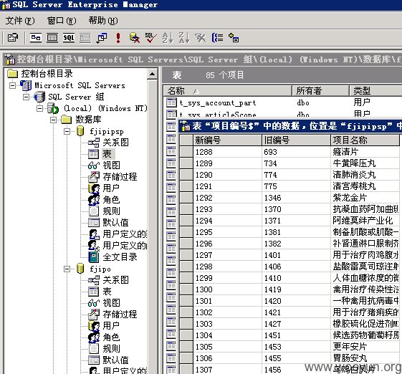Select 视图 node under fjipo
402x374 pixels.
[111, 303]
